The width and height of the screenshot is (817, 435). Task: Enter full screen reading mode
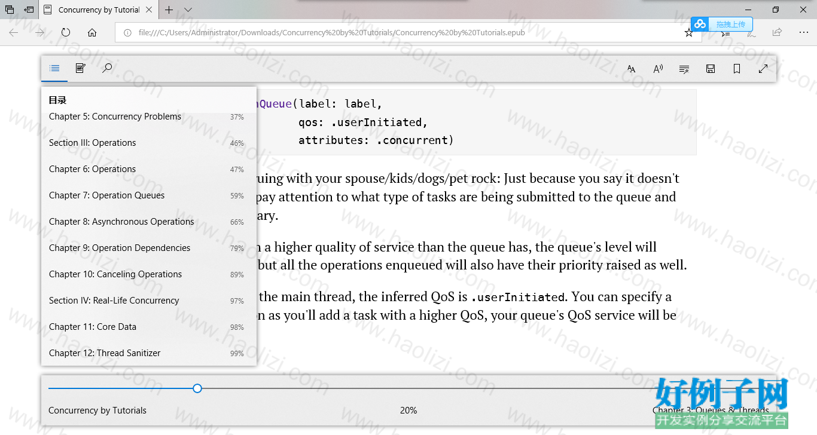(763, 69)
